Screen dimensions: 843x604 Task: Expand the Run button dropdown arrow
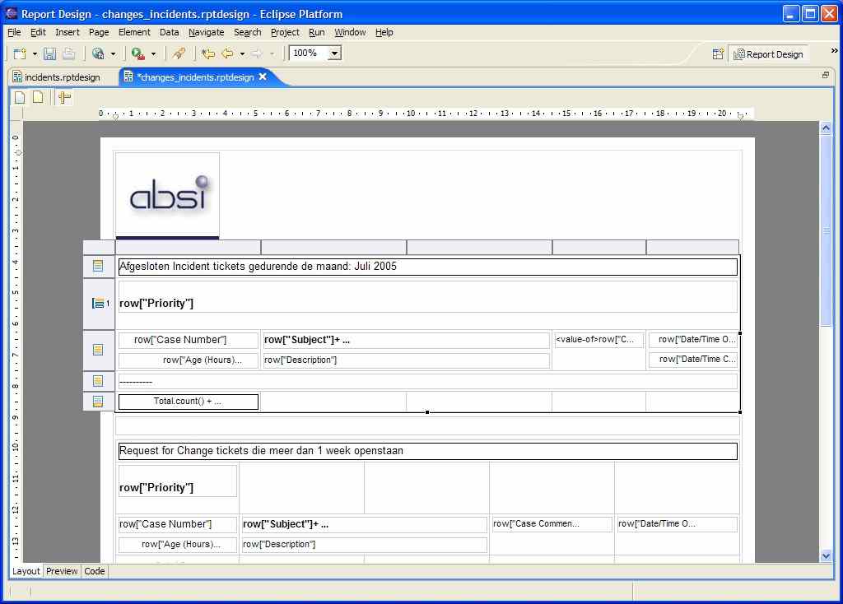click(x=153, y=54)
